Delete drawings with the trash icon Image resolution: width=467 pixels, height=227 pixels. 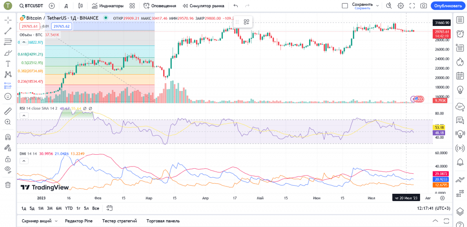pyautogui.click(x=8, y=185)
